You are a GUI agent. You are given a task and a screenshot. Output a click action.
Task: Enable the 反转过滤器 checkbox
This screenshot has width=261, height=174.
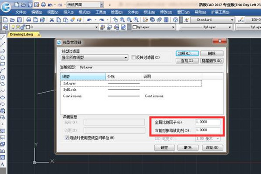(x=134, y=57)
